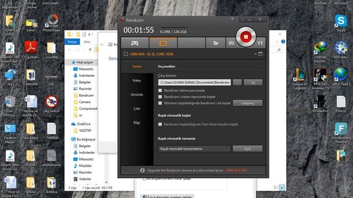Viewport: 353px width, 198px height.
Task: Open the League of Legends desktop icon
Action: click(300, 79)
